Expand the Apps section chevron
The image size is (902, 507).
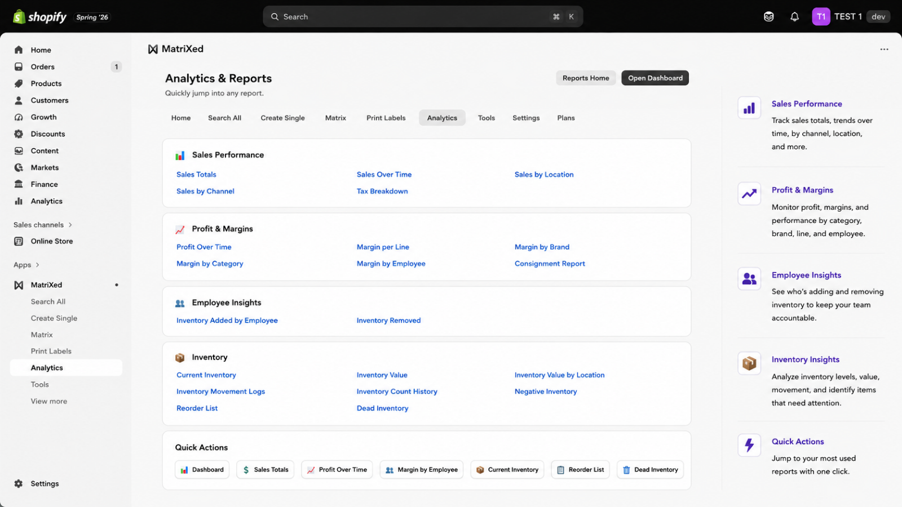[x=38, y=265]
